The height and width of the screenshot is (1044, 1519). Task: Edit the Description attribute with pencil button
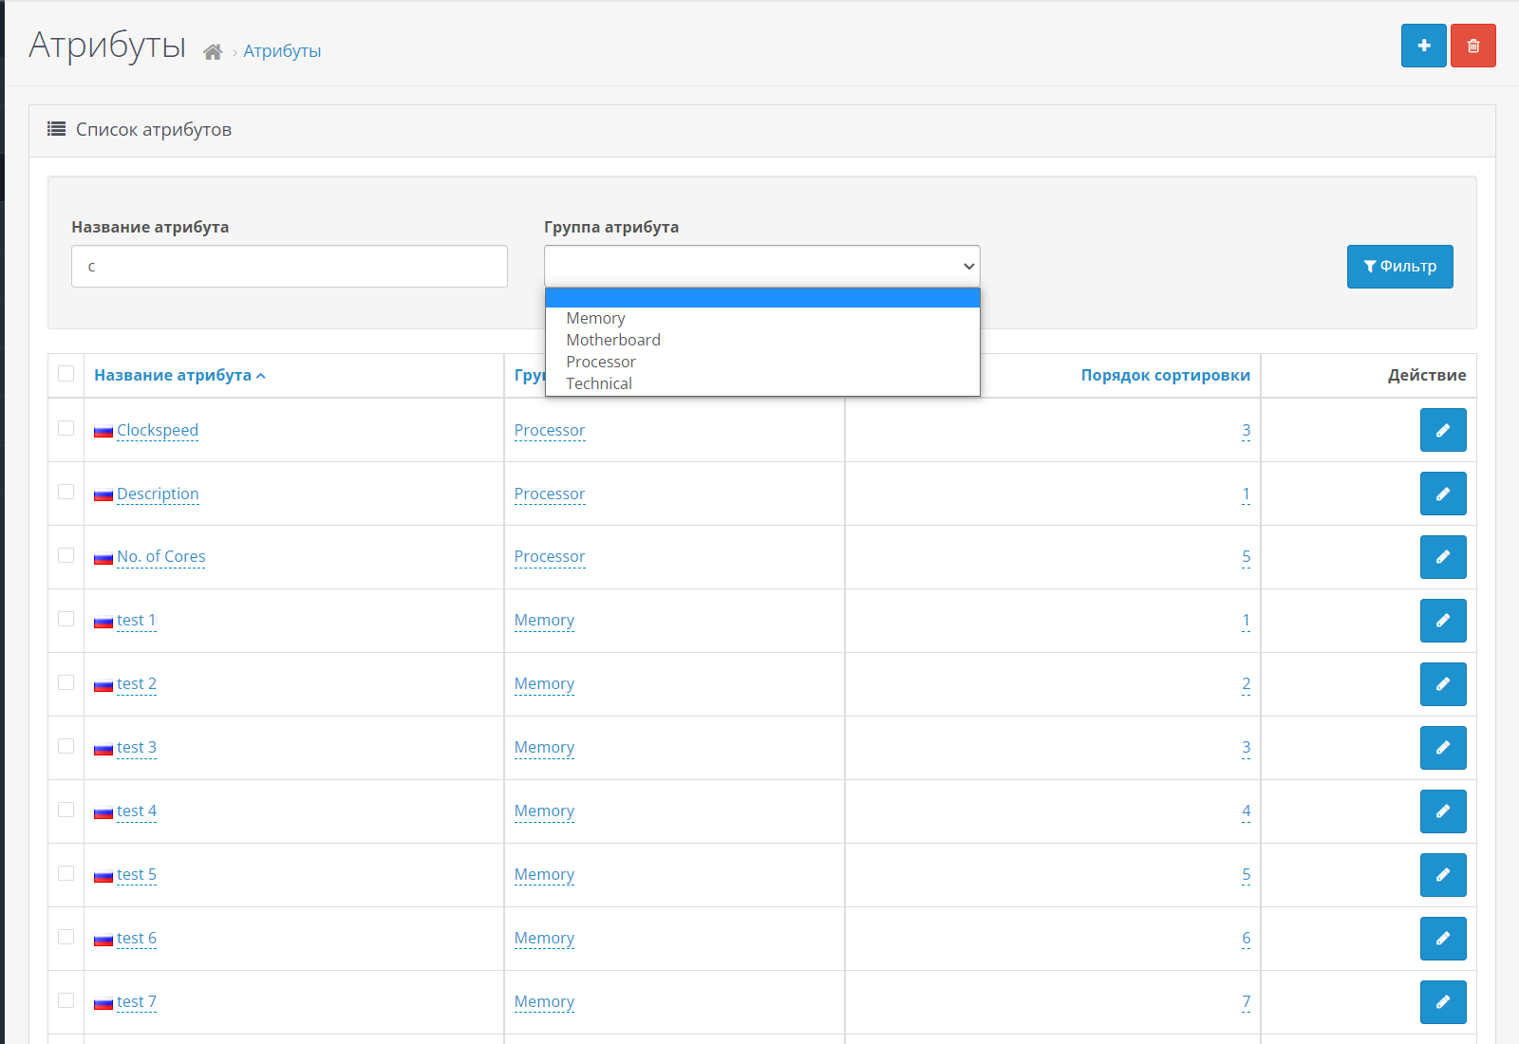click(x=1443, y=494)
